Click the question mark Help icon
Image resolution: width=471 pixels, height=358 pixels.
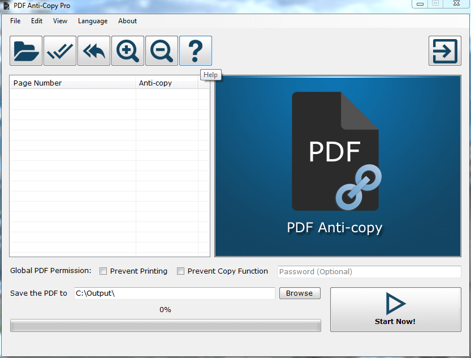tap(196, 50)
